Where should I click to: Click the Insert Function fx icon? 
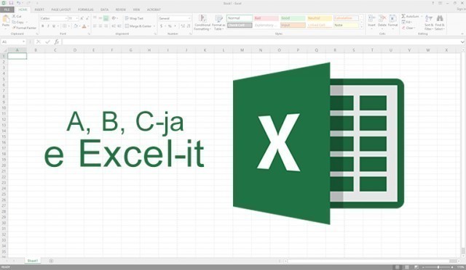[57, 42]
